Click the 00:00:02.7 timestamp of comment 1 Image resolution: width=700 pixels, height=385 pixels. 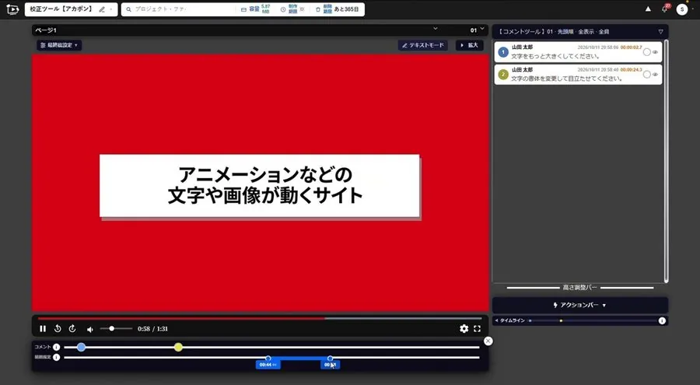click(632, 47)
